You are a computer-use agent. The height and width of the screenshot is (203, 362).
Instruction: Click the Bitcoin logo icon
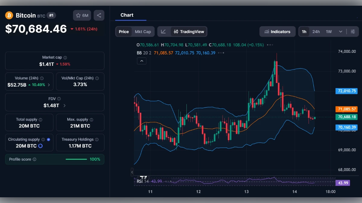click(8, 15)
